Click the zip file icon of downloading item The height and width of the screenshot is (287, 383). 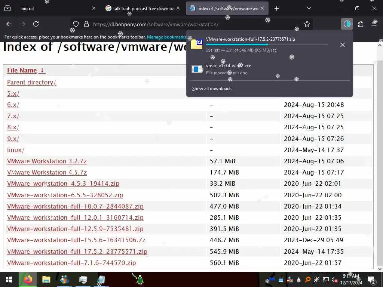coord(197,44)
